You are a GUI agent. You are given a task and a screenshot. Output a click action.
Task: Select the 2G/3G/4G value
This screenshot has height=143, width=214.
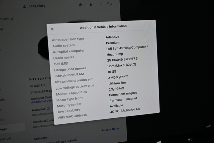click(x=116, y=89)
